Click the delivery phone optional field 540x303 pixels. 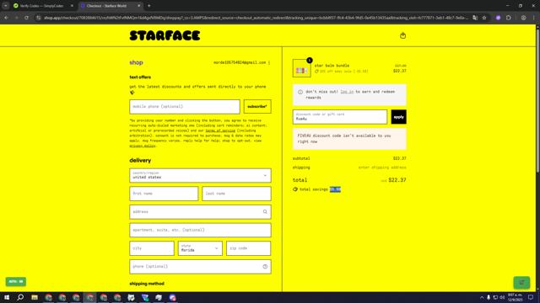200,266
